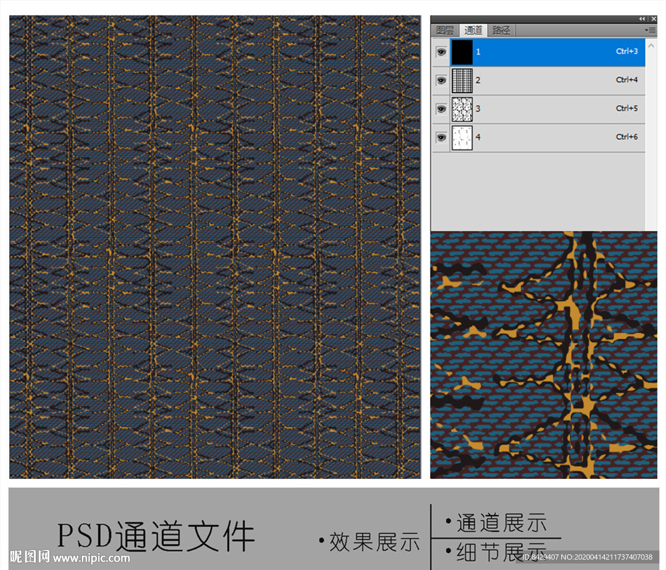
Task: Click the black thumbnail of channel 1
Action: [x=462, y=52]
